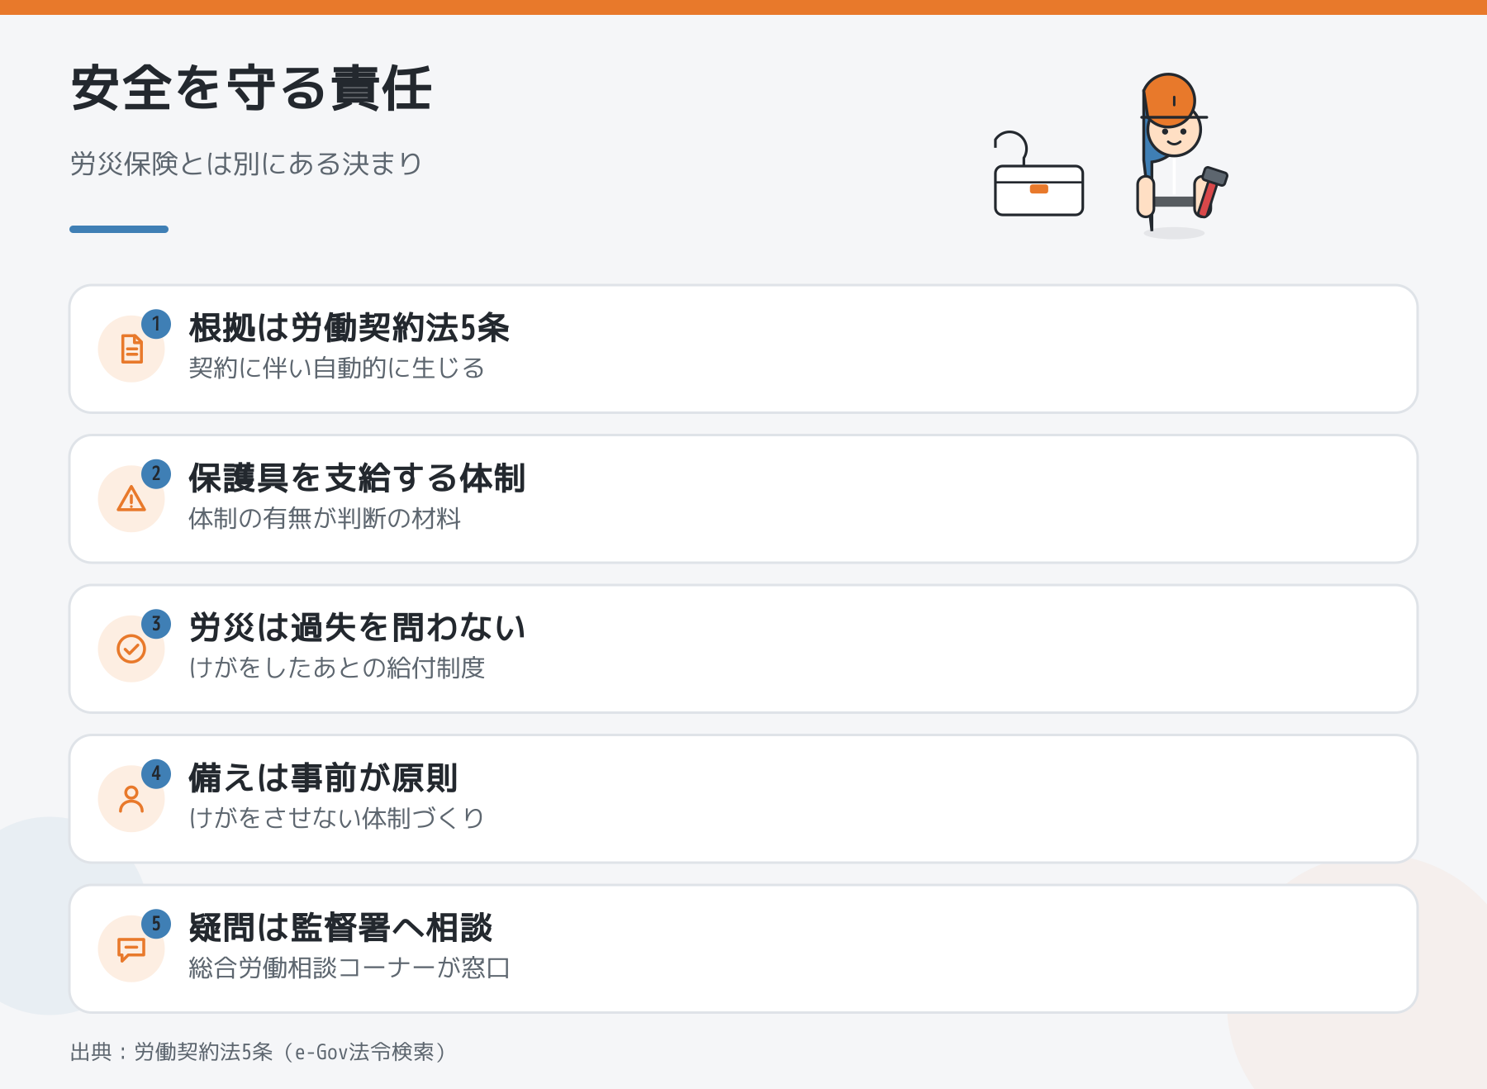This screenshot has width=1487, height=1089.
Task: Click the worker with hammer illustration
Action: [1181, 155]
